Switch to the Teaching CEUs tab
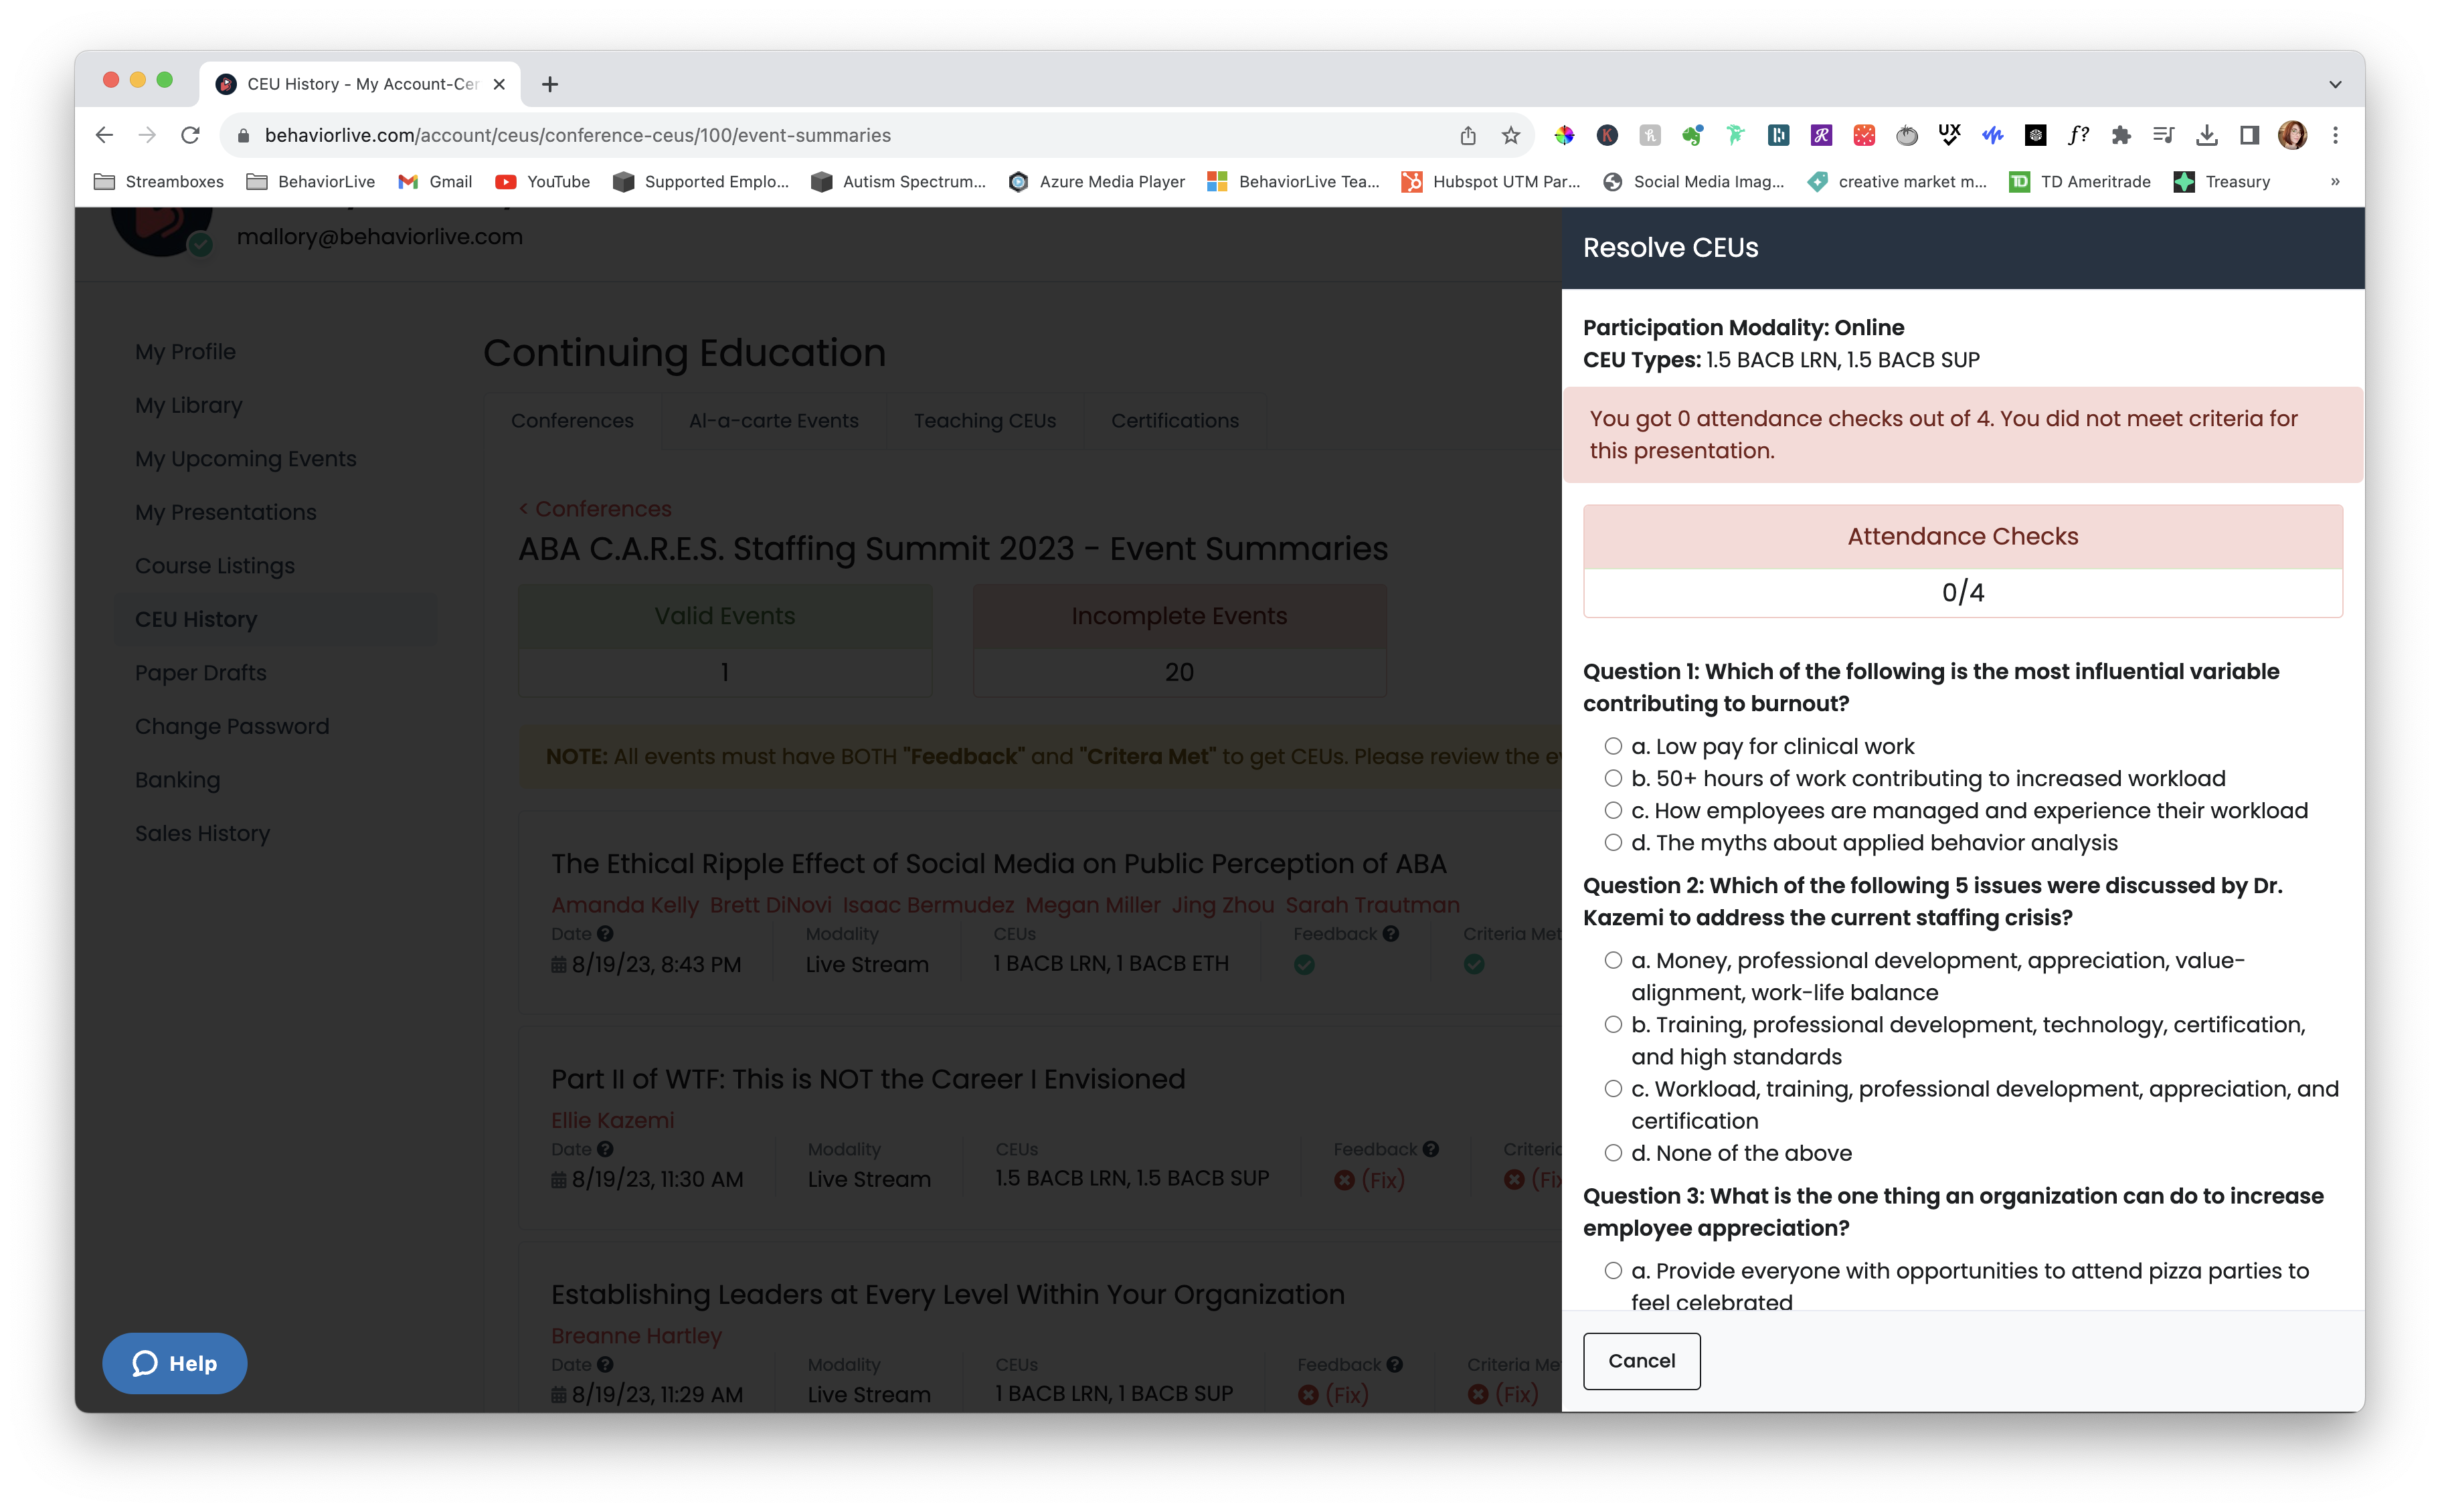 click(984, 421)
